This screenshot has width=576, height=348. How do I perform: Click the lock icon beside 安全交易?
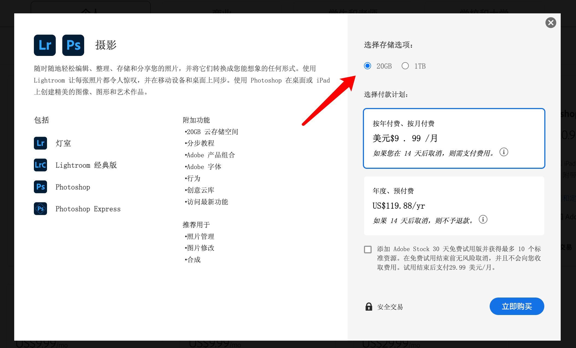click(369, 307)
